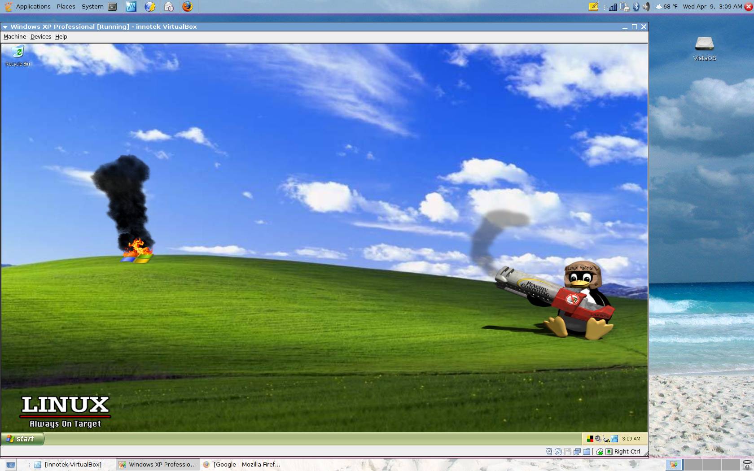Viewport: 754px width, 471px height.
Task: Click the XP tray blue graph monitor icon
Action: [614, 439]
